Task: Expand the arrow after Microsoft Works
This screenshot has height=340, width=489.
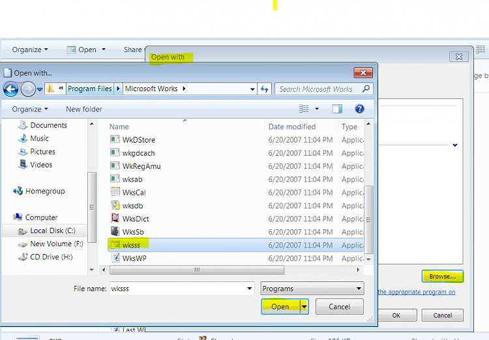Action: [185, 89]
